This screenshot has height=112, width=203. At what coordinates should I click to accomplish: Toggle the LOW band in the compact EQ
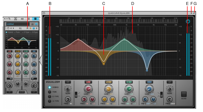pyautogui.click(x=10, y=51)
